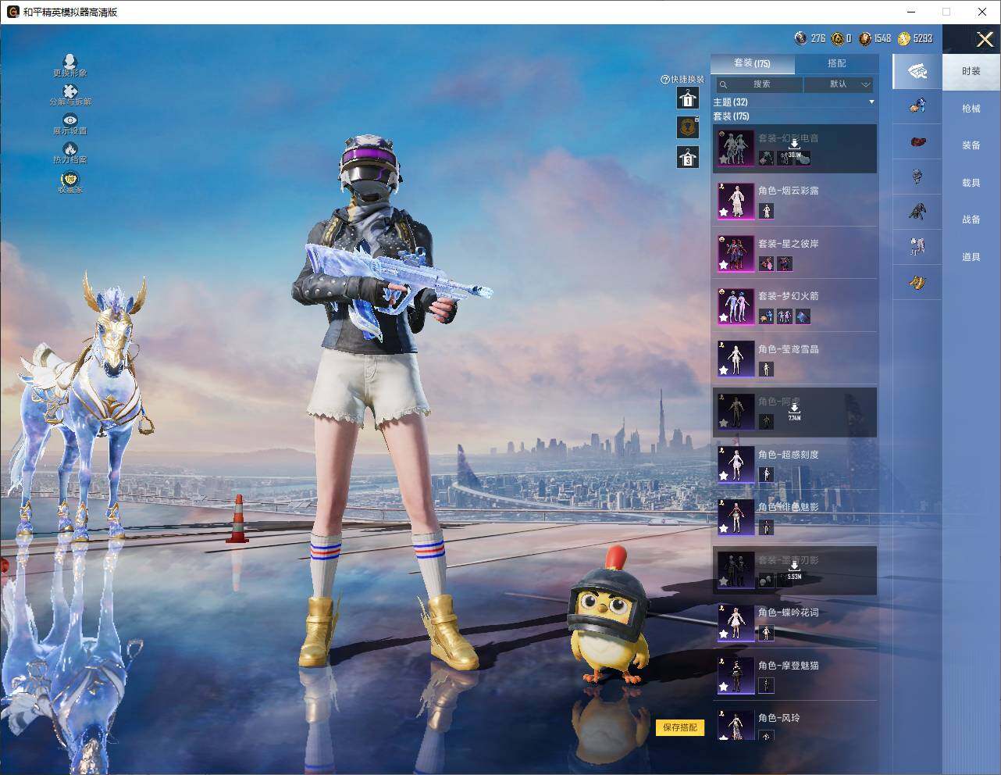Favorite star on 套装-梦幻火箭
This screenshot has height=775, width=1001.
pos(724,317)
